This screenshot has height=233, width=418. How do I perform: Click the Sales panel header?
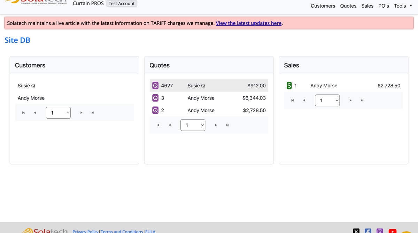point(343,65)
